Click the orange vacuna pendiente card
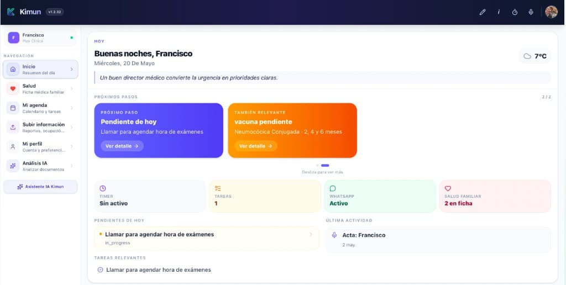Viewport: 566px width, 285px height. tap(292, 130)
